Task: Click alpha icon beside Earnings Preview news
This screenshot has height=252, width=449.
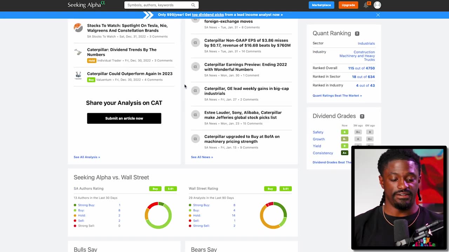Action: (x=195, y=66)
